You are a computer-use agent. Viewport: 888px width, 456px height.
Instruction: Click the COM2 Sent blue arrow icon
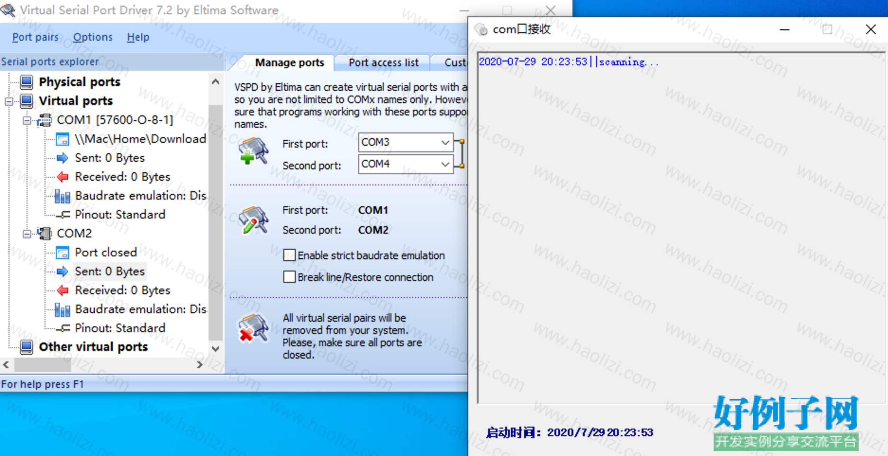coord(63,272)
